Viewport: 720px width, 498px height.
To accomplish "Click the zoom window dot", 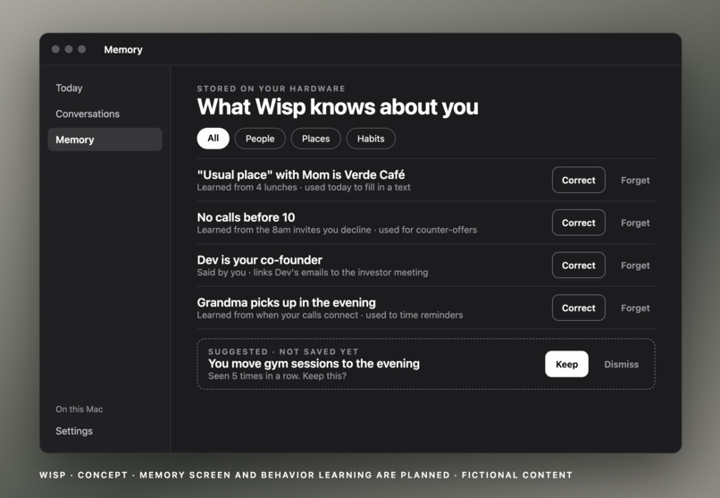I will click(81, 49).
